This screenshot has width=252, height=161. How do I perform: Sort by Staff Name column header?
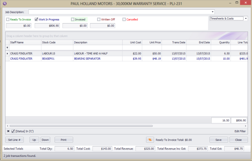25,42
